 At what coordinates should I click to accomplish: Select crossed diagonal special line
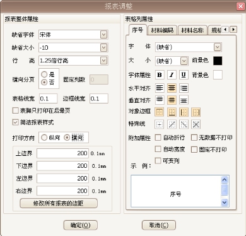click(x=196, y=124)
